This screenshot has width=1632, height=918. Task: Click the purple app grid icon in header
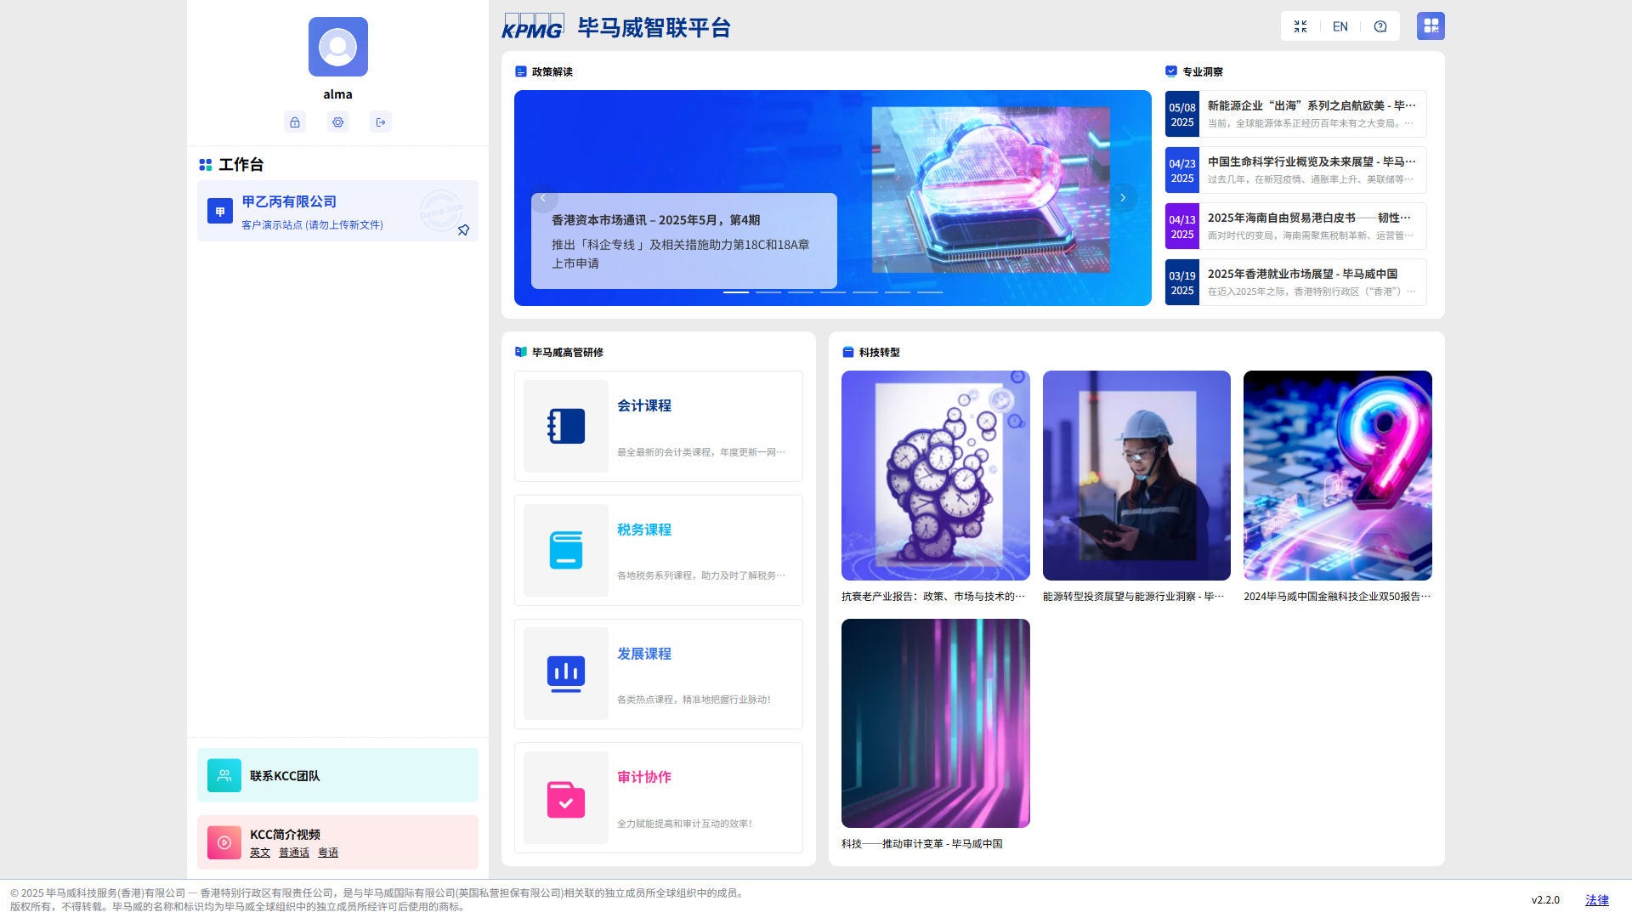tap(1431, 26)
